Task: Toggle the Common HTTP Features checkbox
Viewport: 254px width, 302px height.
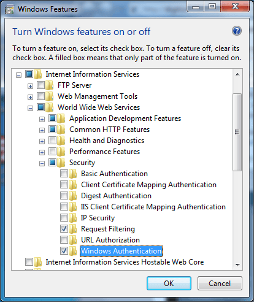Action: (52, 129)
